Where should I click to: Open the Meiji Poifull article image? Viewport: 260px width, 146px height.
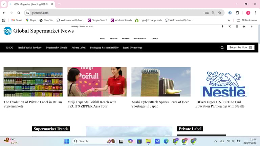point(97,82)
